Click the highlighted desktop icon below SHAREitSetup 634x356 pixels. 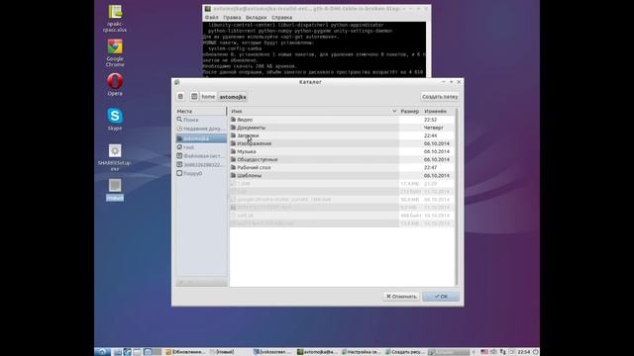tap(115, 190)
